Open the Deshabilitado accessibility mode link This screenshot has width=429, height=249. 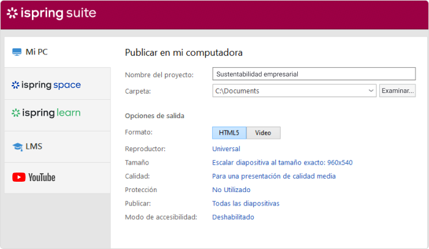pyautogui.click(x=233, y=217)
